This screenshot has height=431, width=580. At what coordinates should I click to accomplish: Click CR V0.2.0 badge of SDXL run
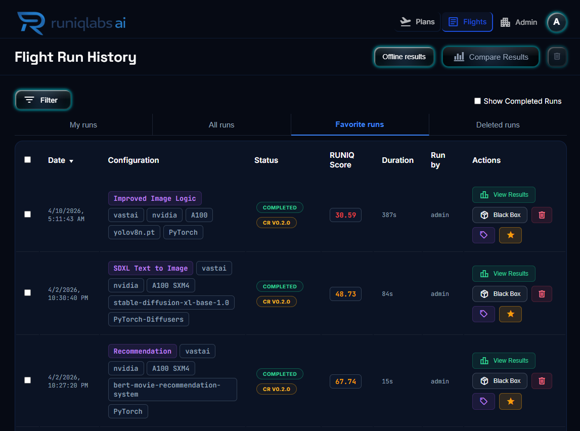276,301
